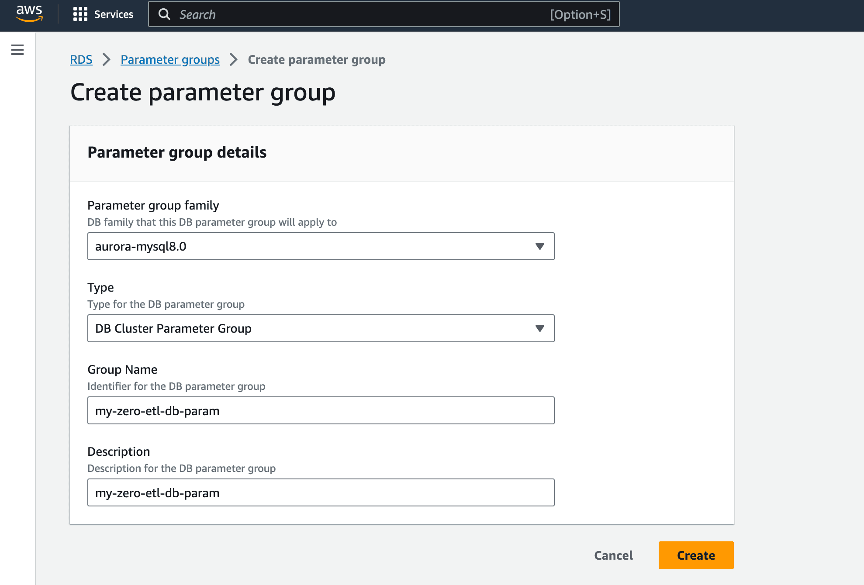Click the Description label
The height and width of the screenshot is (585, 864).
[119, 451]
